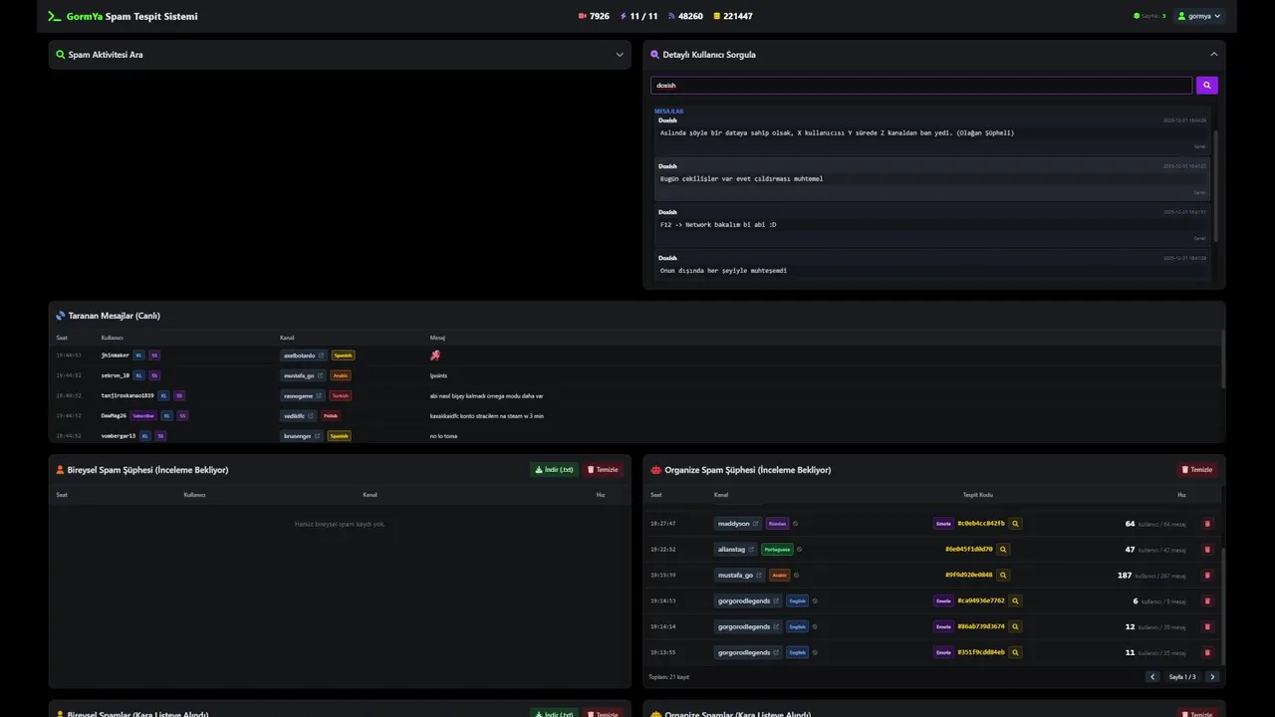Viewport: 1275px width, 717px height.
Task: Download individual spam suspects as txt
Action: pos(554,470)
